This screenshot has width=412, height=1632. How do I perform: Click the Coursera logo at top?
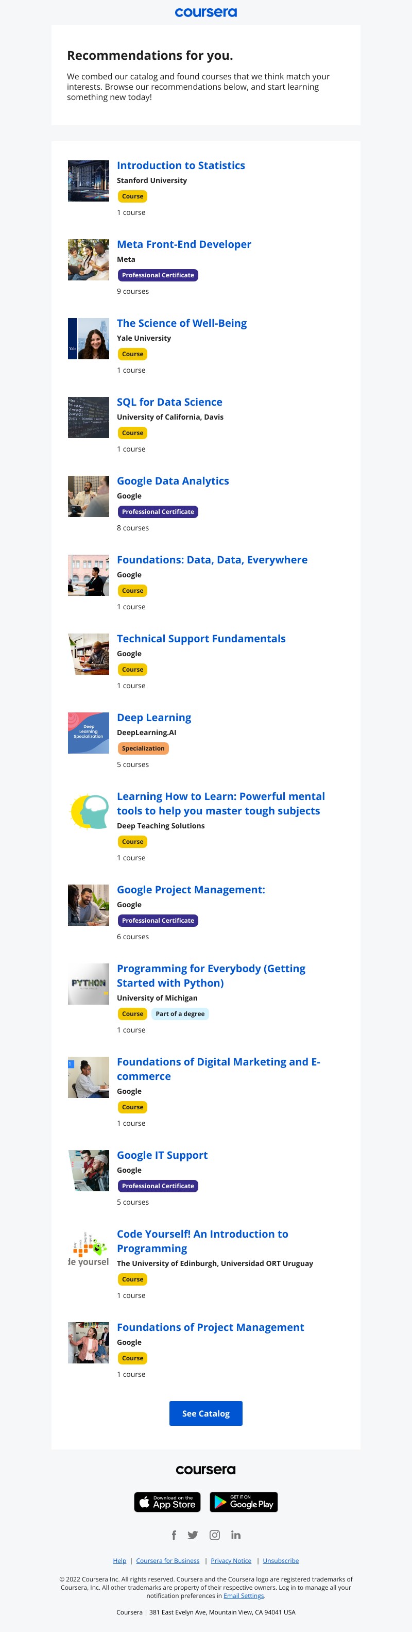205,12
